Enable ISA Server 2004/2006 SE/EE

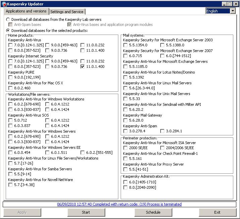click(x=162, y=148)
